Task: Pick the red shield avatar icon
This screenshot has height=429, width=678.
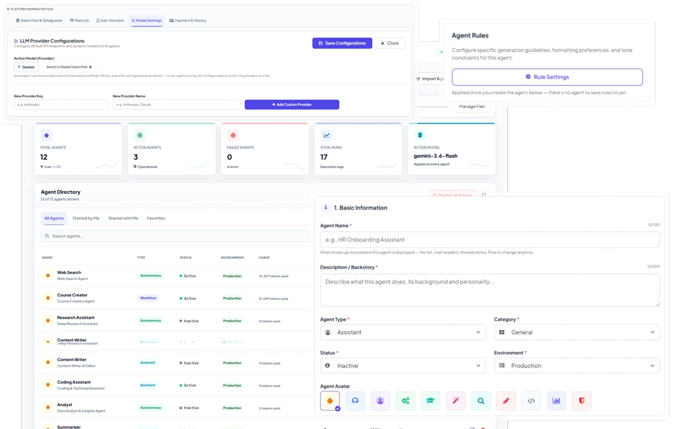Action: coord(581,401)
